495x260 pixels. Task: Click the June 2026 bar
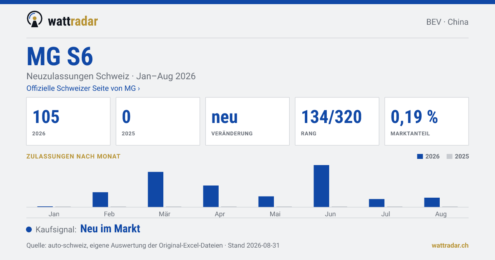(x=321, y=186)
